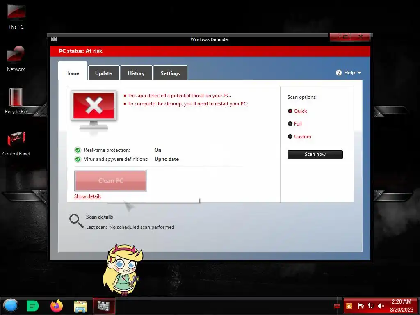Expand the Help dropdown arrow
Screen dimensions: 420x315
click(x=359, y=73)
